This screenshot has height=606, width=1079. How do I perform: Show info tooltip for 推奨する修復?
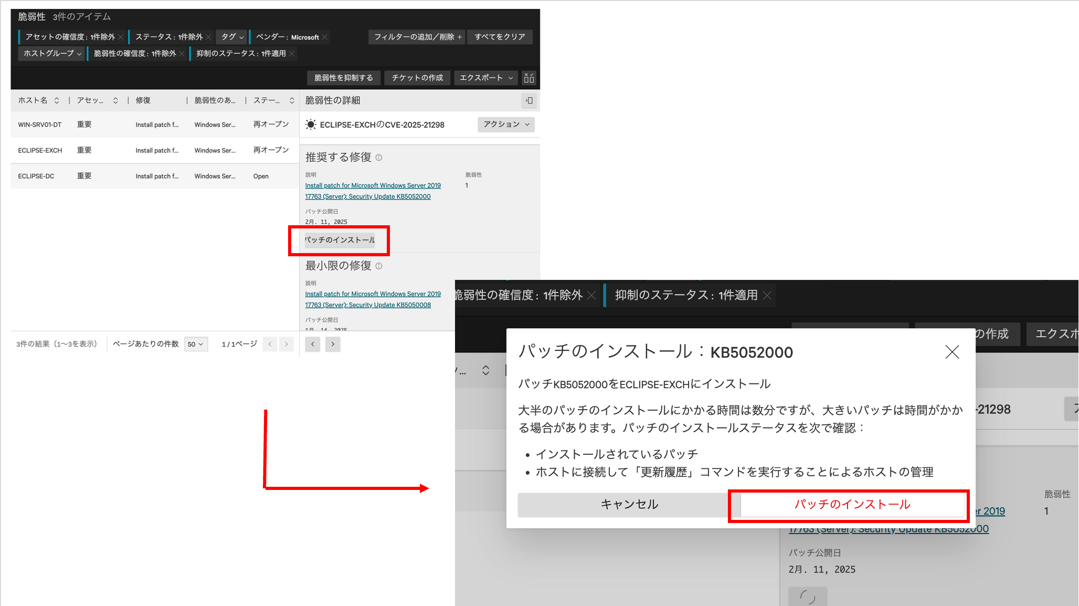pos(379,158)
